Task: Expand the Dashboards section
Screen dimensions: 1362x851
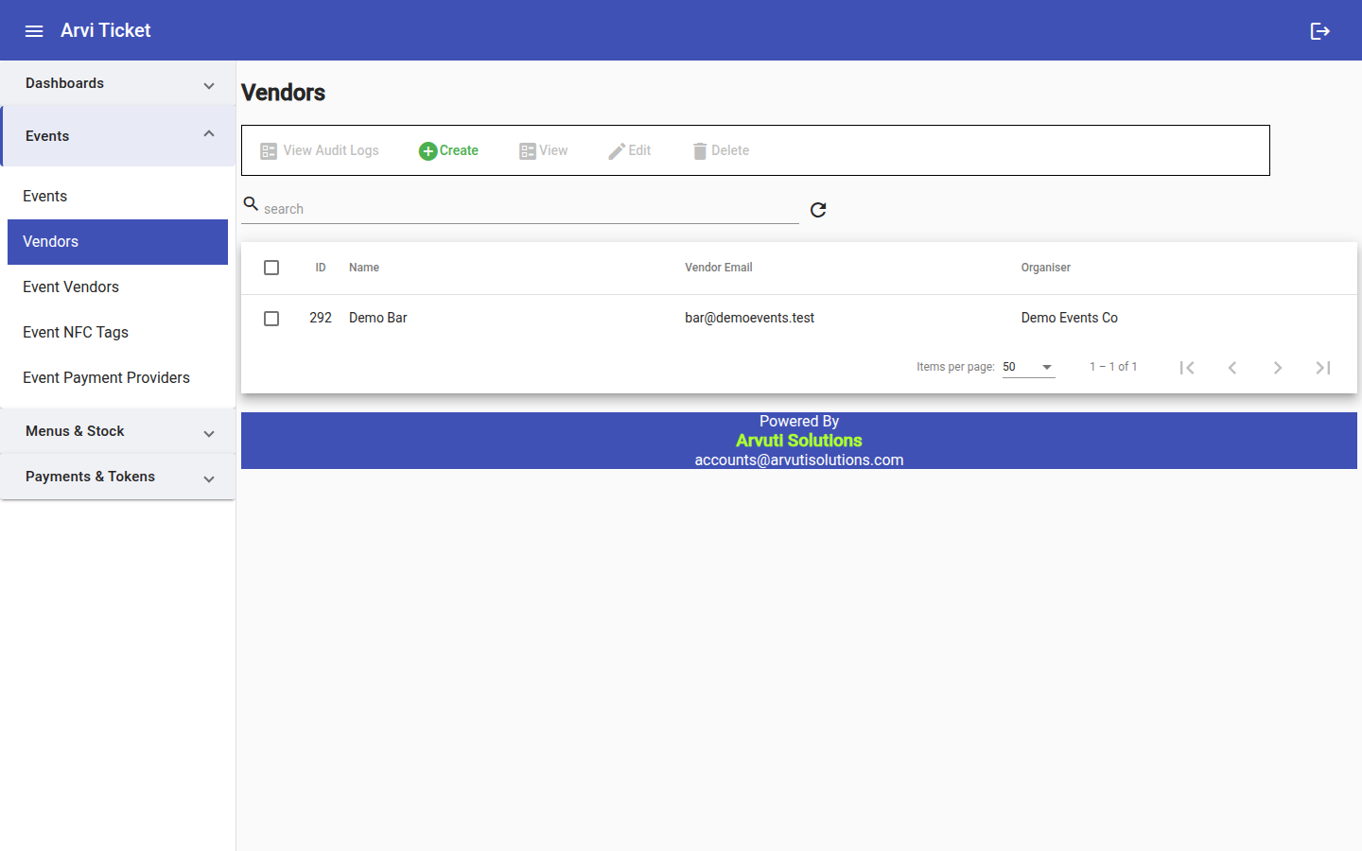Action: [x=118, y=83]
